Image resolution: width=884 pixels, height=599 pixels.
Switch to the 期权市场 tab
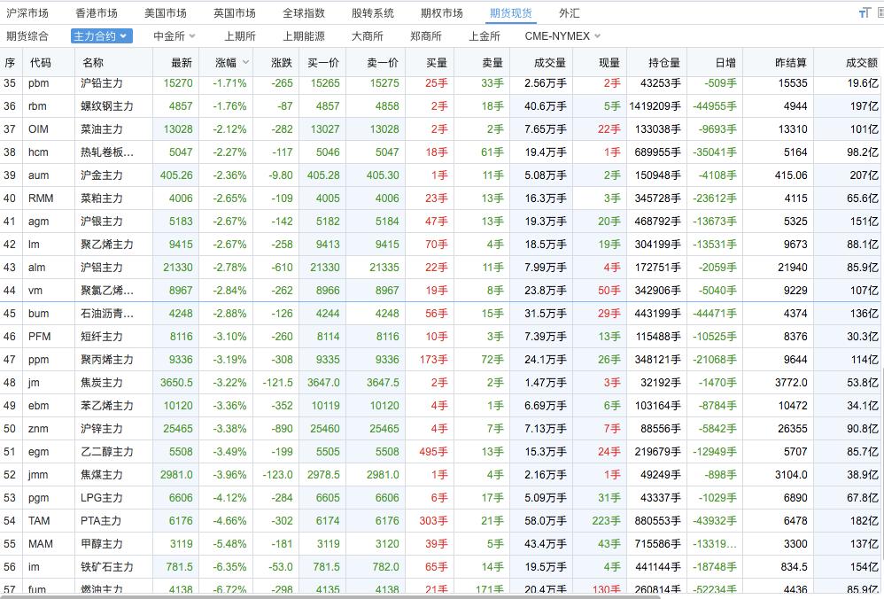click(441, 13)
